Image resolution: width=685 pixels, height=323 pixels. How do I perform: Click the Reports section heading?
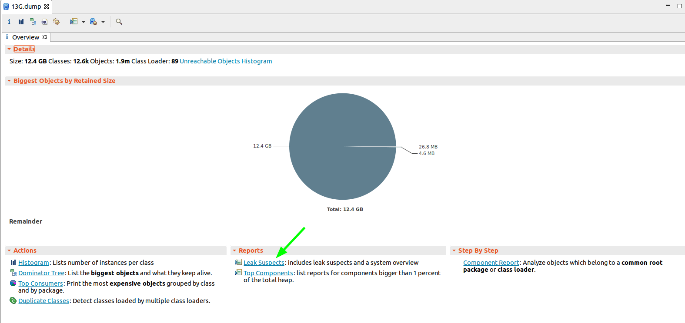pos(251,250)
